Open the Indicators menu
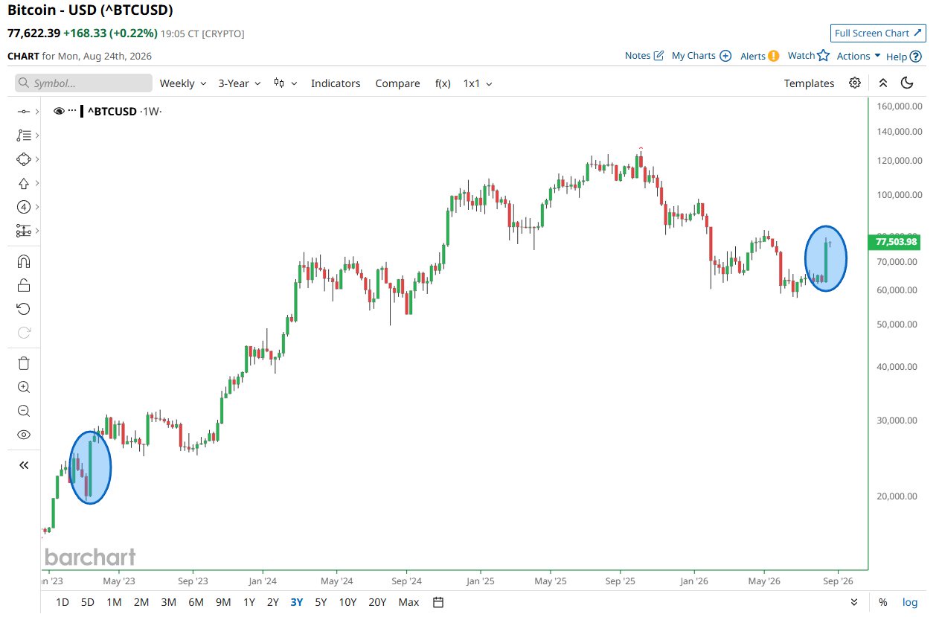The width and height of the screenshot is (939, 617). coord(336,83)
